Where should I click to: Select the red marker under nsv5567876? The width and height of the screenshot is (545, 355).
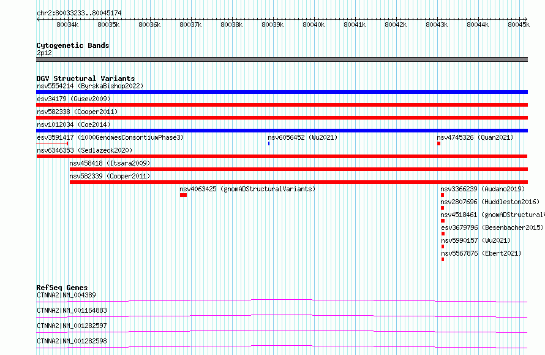[443, 259]
